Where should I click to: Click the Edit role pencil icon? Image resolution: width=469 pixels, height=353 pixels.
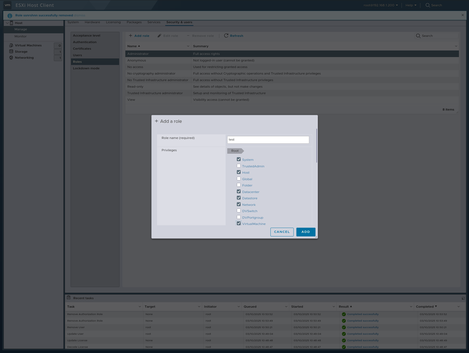point(159,35)
